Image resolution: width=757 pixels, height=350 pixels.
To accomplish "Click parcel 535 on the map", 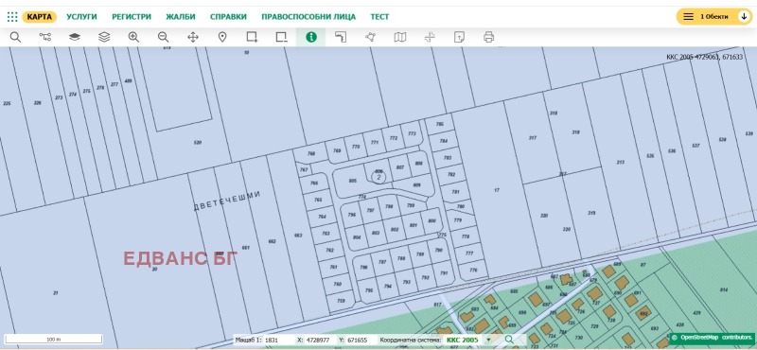I will (x=650, y=155).
